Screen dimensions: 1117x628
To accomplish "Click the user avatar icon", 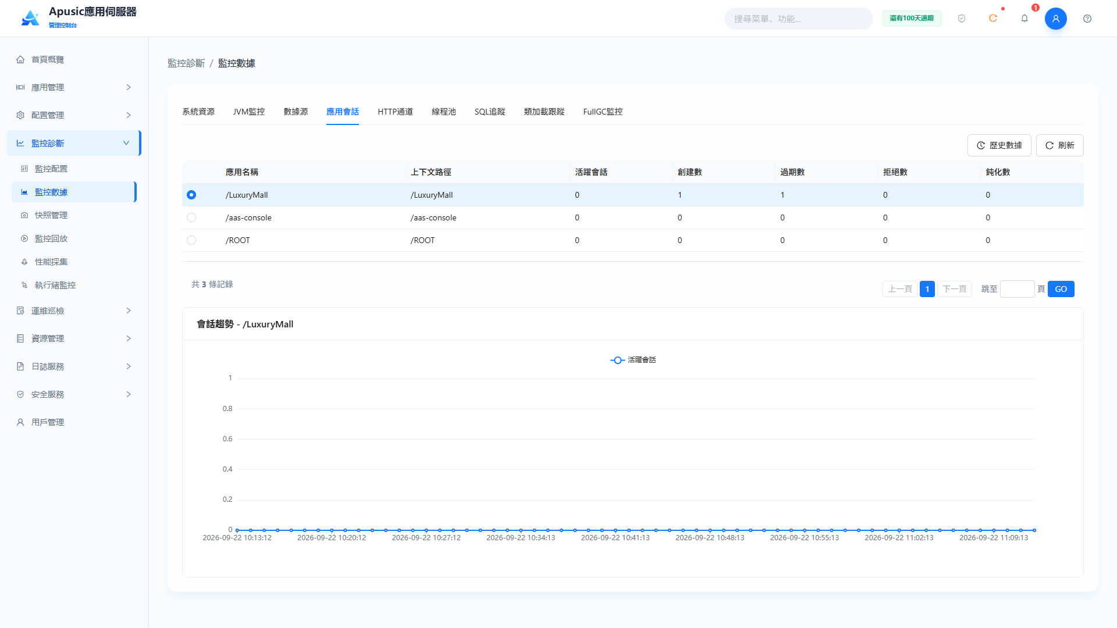I will [x=1056, y=19].
